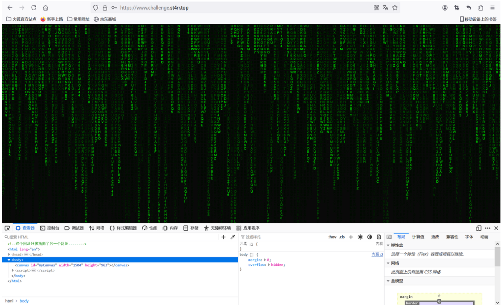The width and height of the screenshot is (504, 306).
Task: Open the 应用程序 application tab
Action: click(248, 228)
